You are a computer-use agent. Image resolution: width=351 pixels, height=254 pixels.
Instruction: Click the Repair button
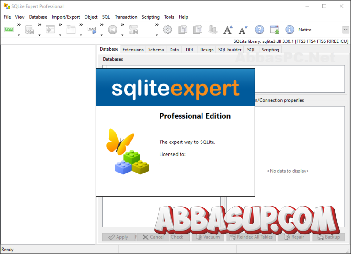click(x=294, y=237)
